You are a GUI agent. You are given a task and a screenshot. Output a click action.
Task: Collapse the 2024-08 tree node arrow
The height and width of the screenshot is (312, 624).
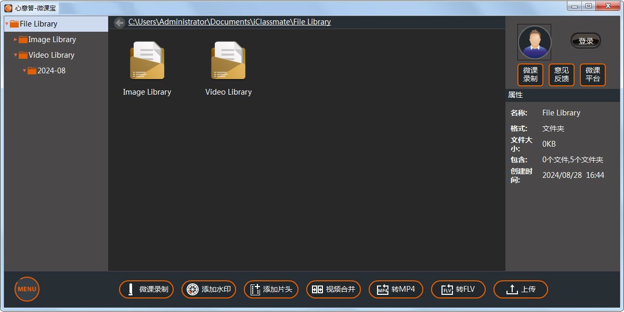click(x=24, y=71)
